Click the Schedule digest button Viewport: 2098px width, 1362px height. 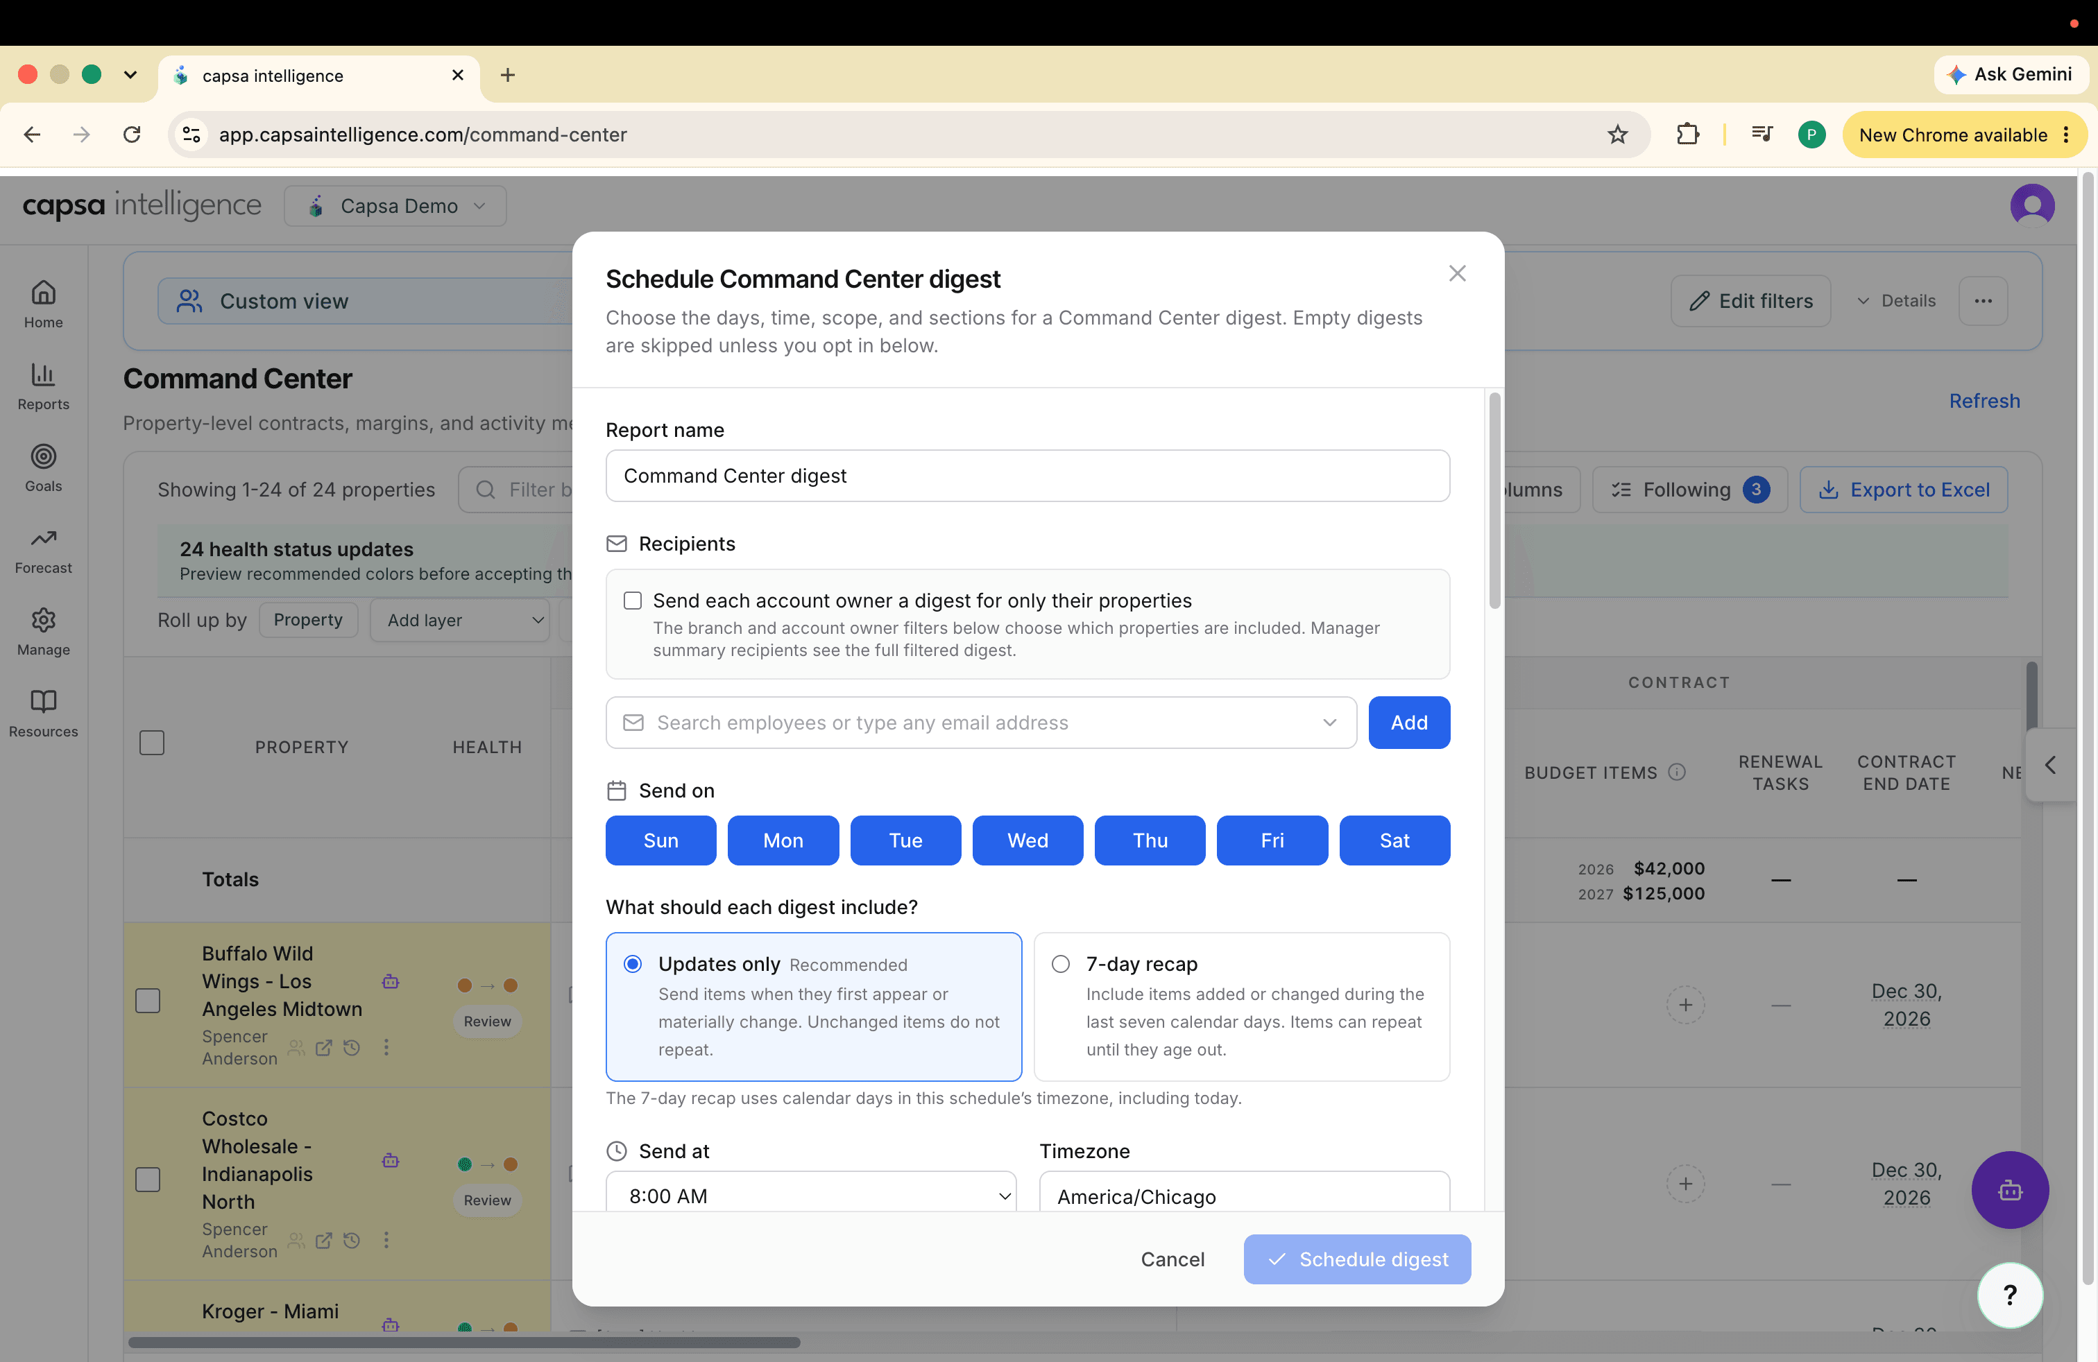pos(1356,1259)
